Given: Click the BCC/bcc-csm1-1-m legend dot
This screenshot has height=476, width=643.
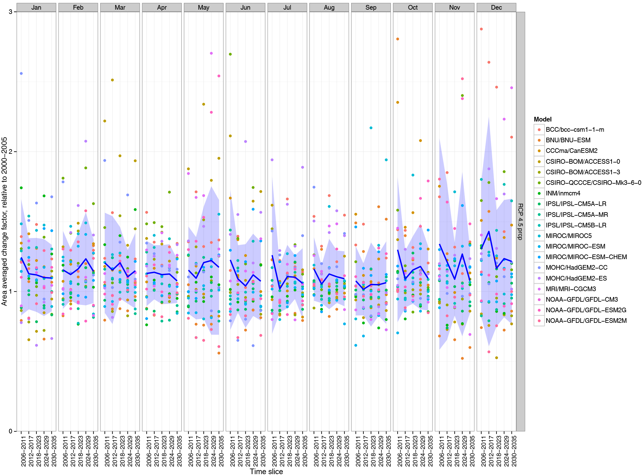Looking at the screenshot, I should point(539,130).
